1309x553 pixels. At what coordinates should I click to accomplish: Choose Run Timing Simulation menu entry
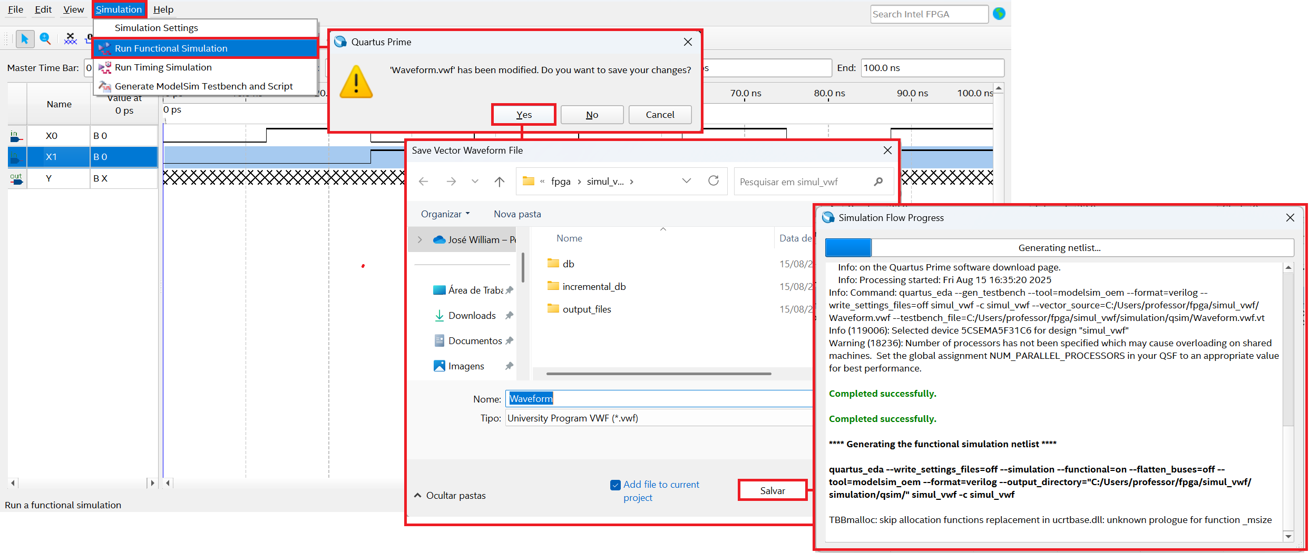click(x=163, y=67)
